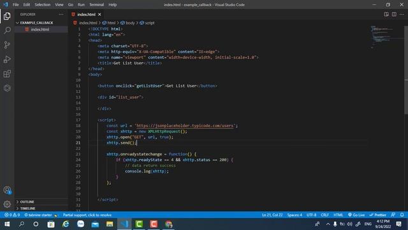Click the ENG language indicator
This screenshot has width=408, height=230.
pos(368,224)
